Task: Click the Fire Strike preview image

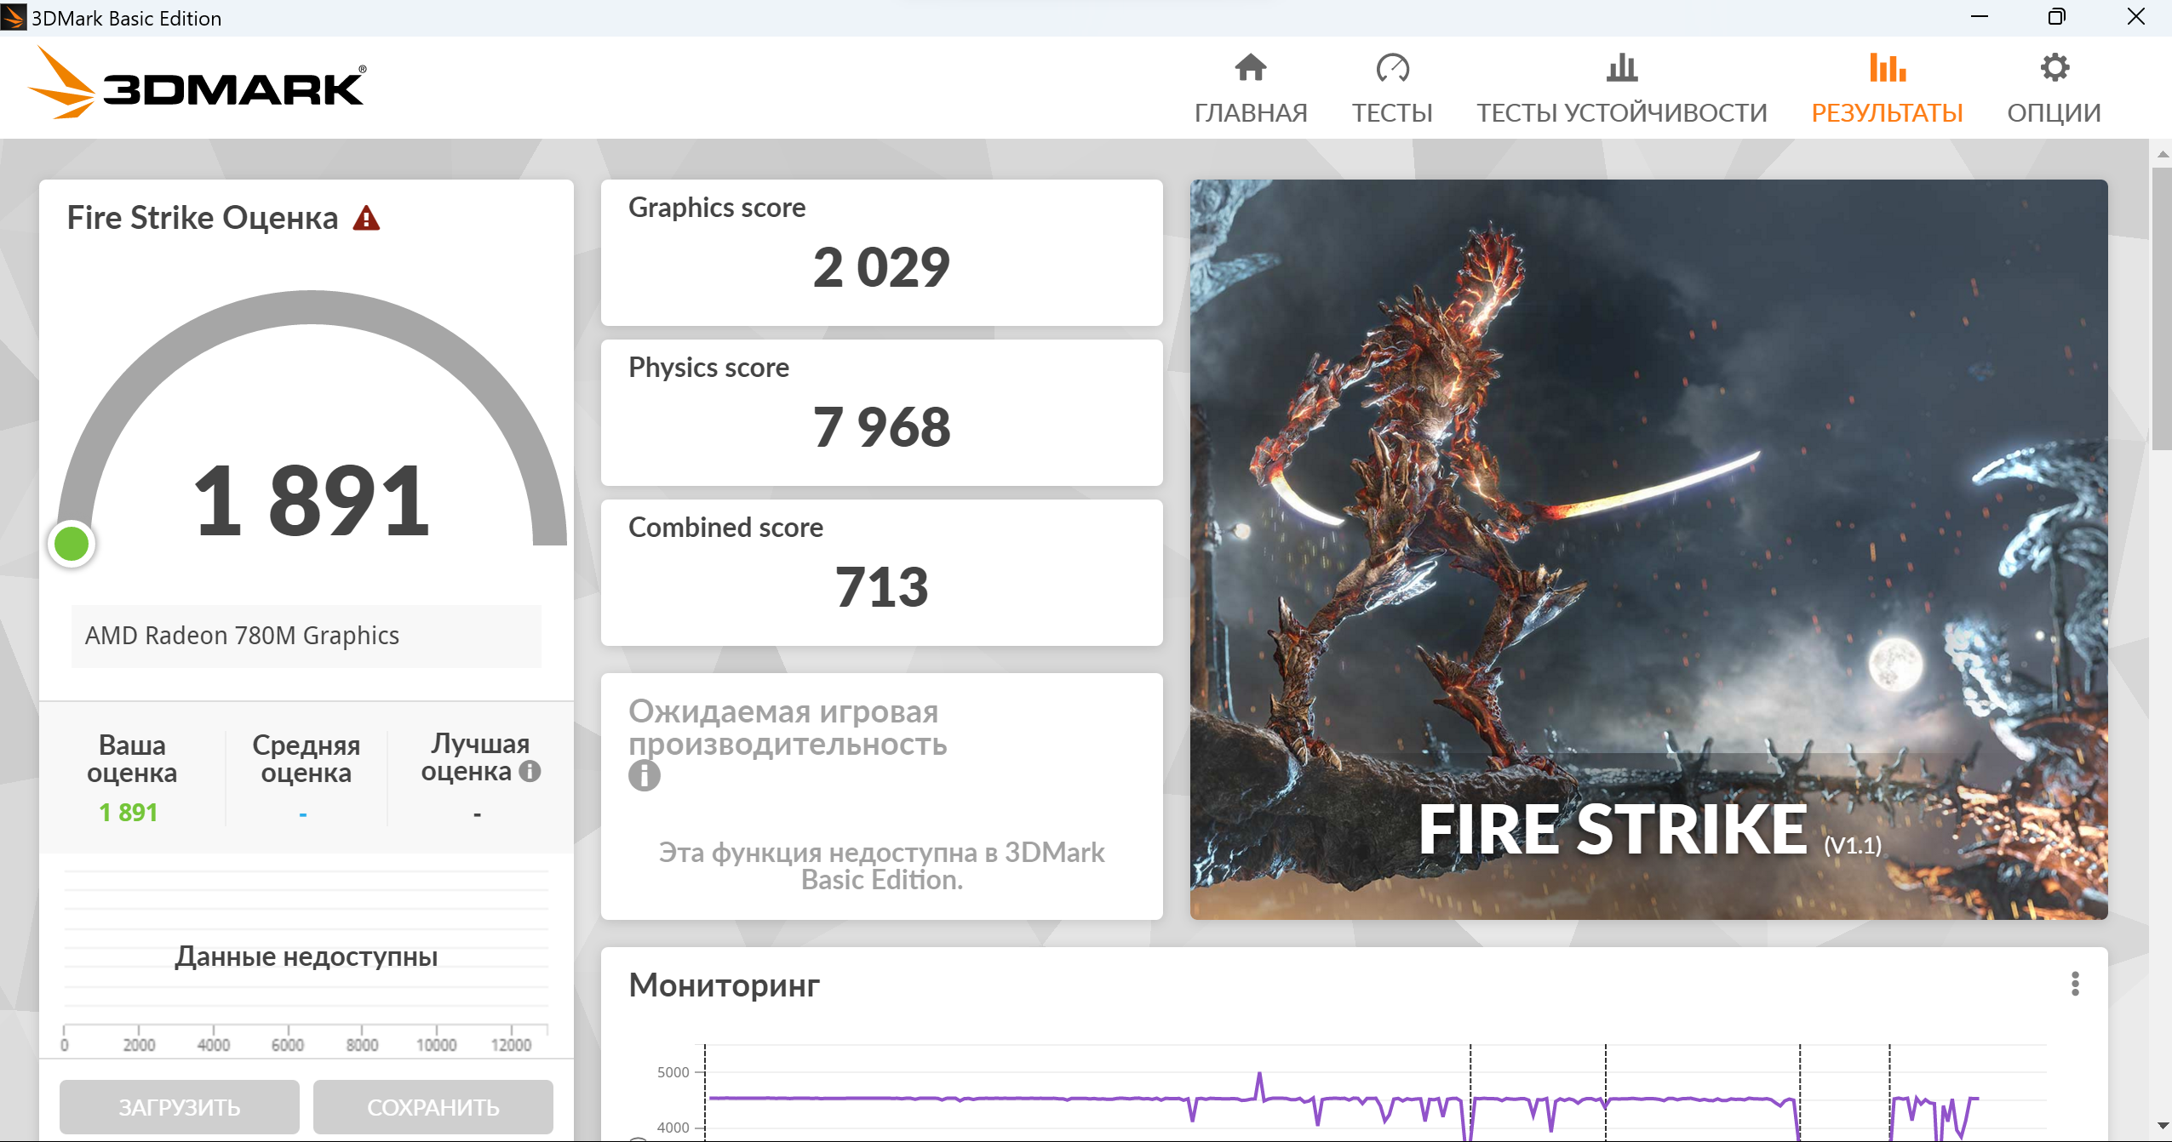Action: [1648, 549]
